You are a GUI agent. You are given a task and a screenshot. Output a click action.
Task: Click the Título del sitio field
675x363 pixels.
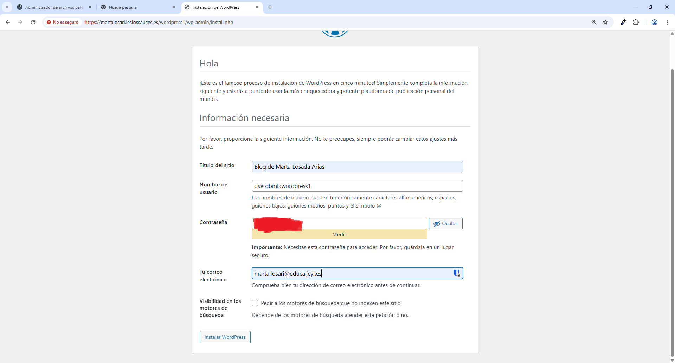pos(357,167)
